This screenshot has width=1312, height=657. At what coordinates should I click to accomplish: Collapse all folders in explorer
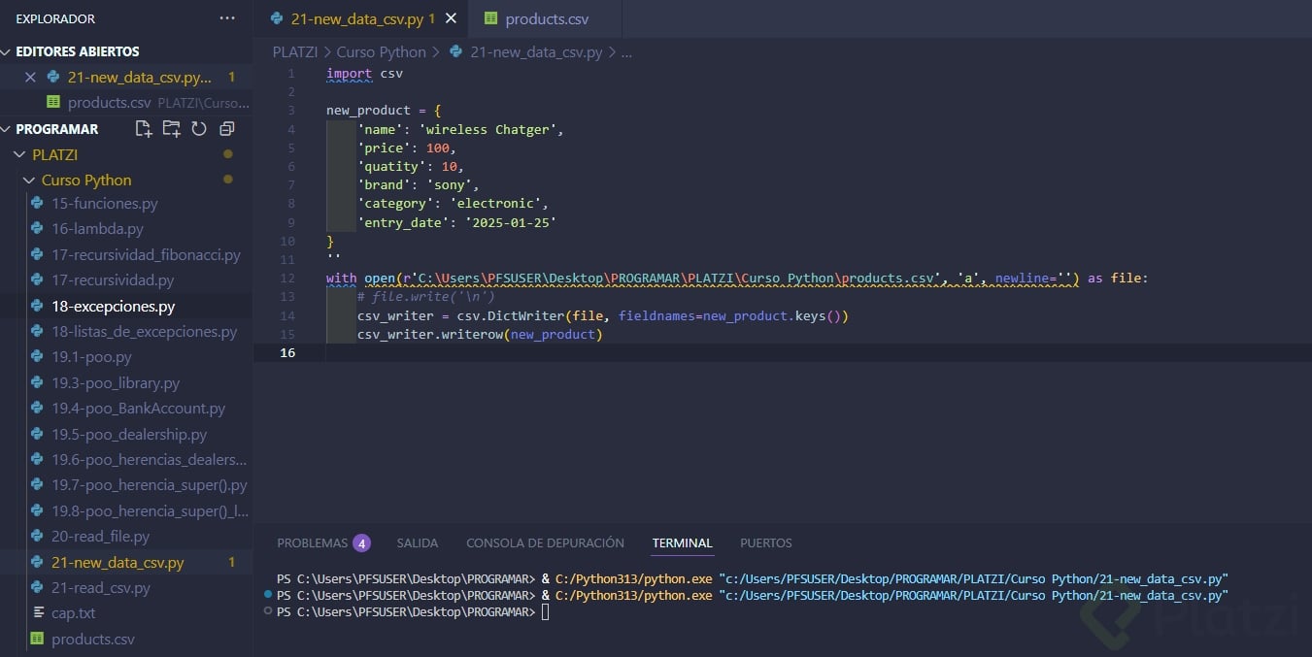coord(227,129)
